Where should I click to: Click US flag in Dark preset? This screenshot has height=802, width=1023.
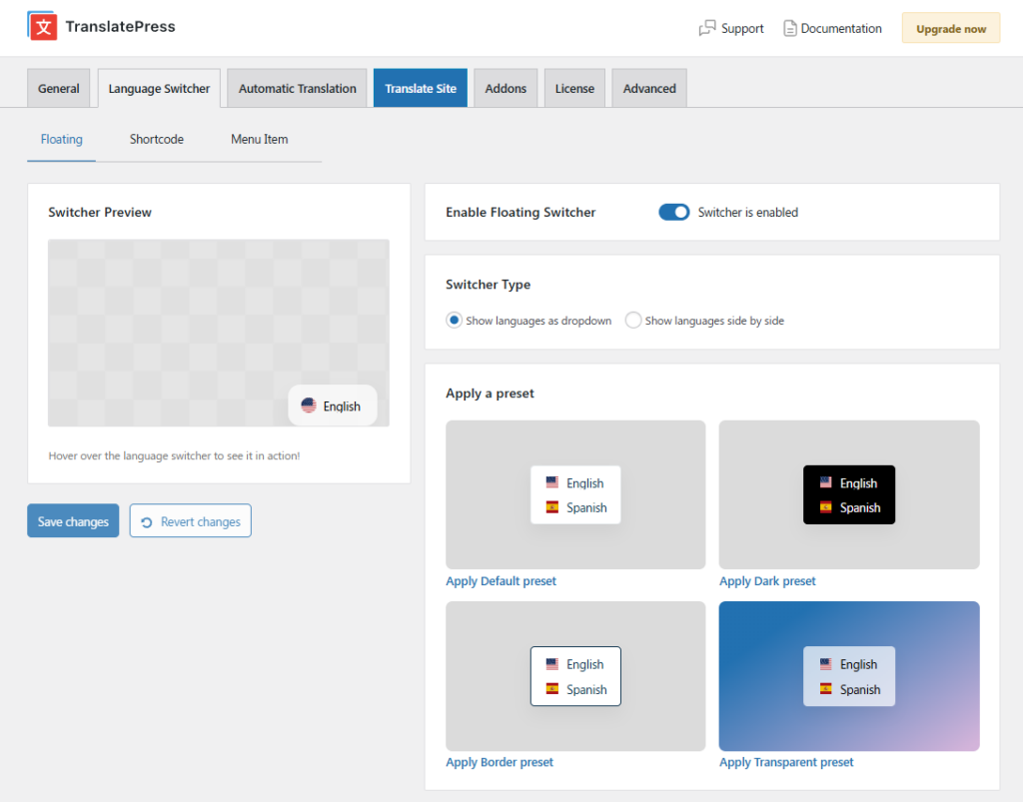[825, 482]
